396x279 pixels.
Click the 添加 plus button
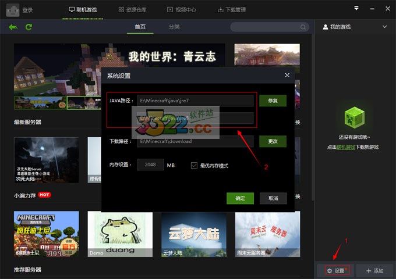[375, 271]
